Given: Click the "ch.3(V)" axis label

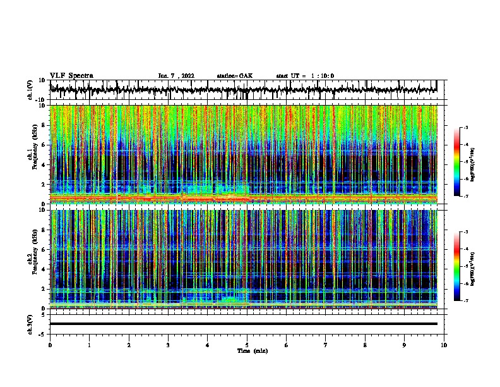Looking at the screenshot, I should [x=30, y=325].
